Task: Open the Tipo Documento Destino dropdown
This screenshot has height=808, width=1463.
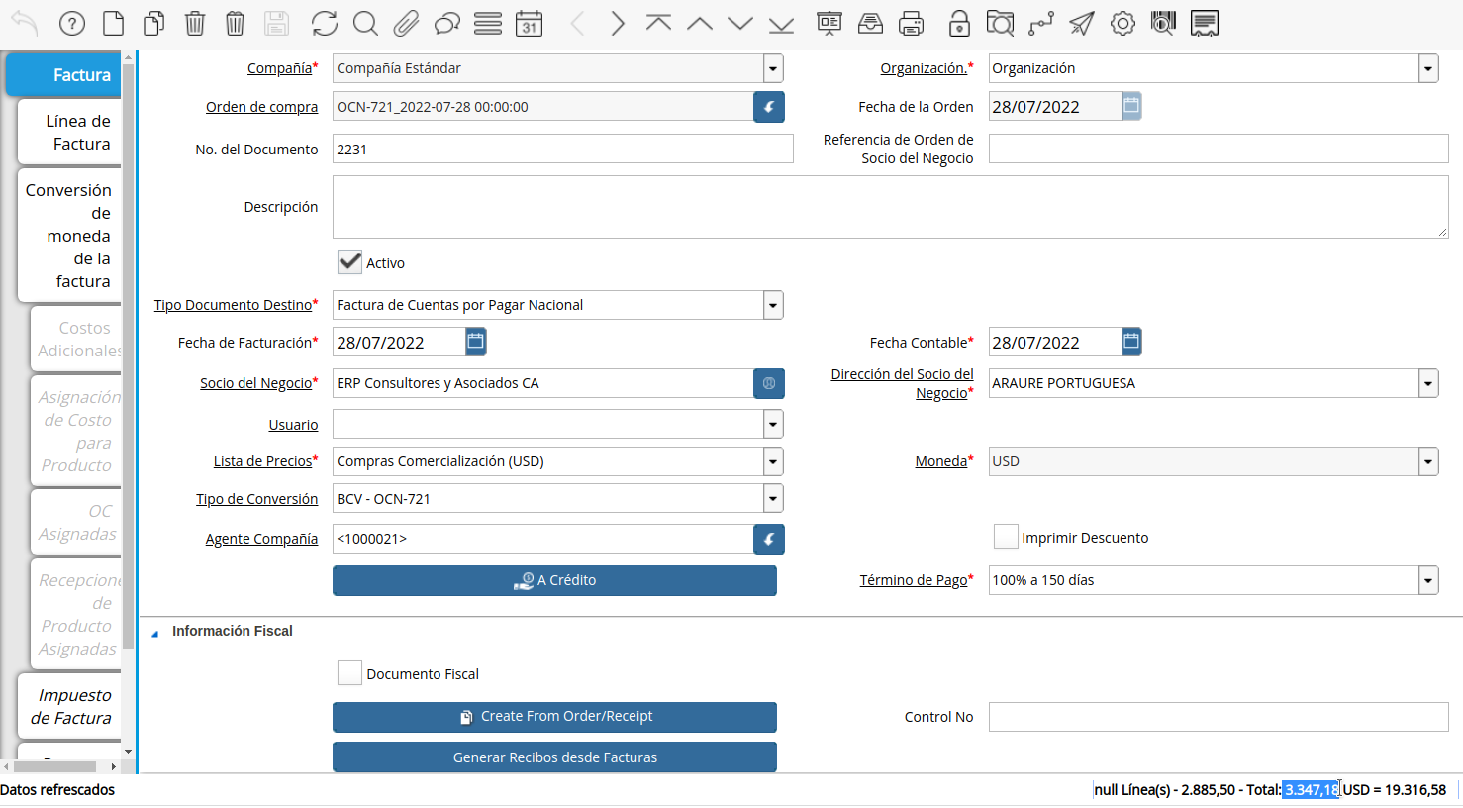Action: 772,305
